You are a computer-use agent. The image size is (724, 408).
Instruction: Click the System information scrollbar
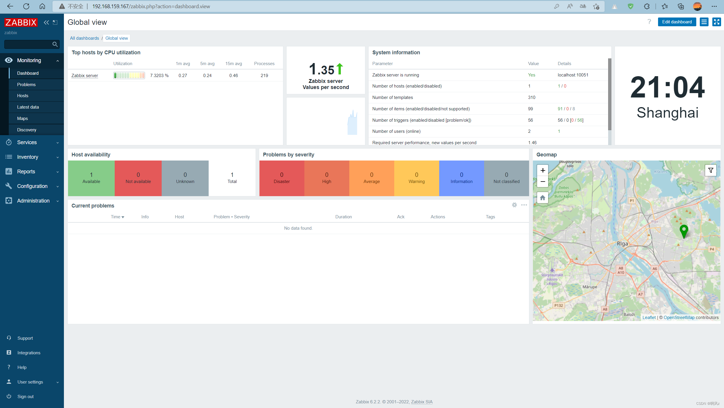pos(609,93)
